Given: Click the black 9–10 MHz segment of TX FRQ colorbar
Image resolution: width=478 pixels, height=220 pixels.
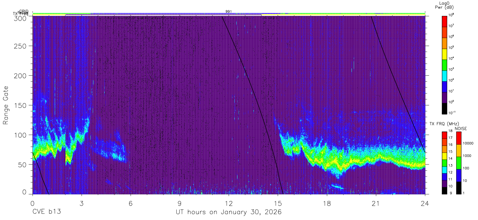Looking at the screenshot, I should 444,190.
